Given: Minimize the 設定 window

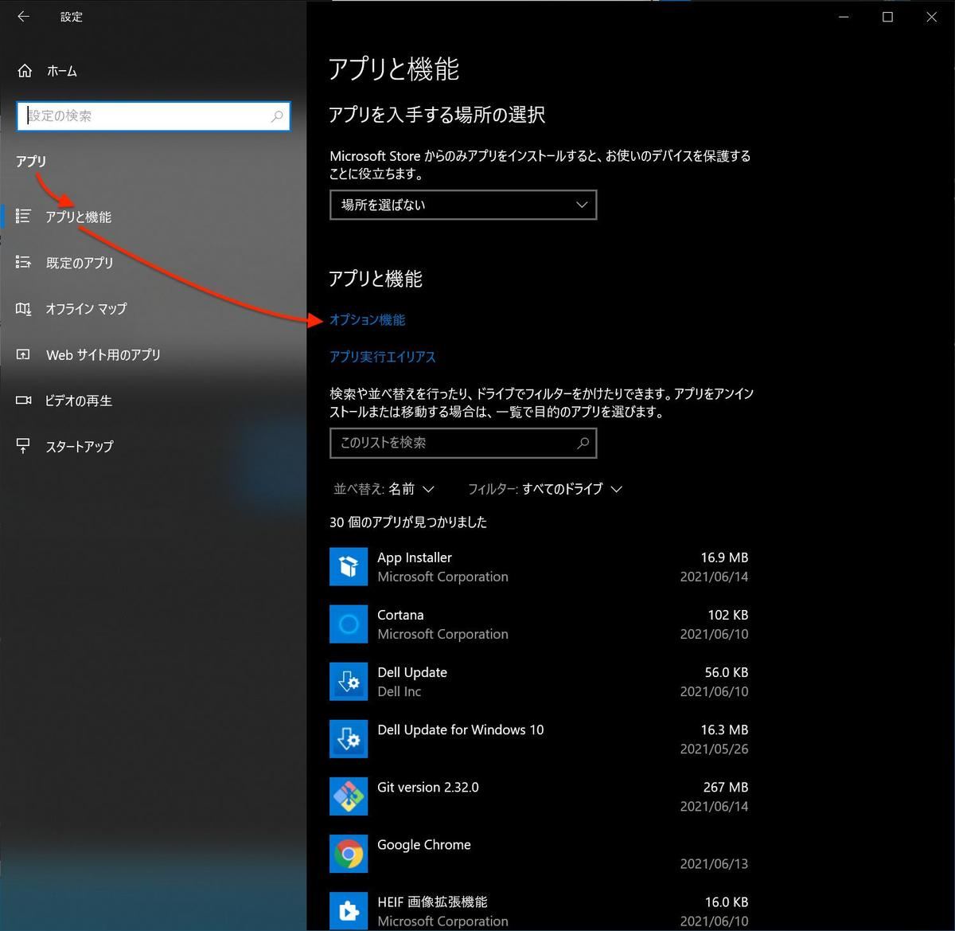Looking at the screenshot, I should point(845,17).
